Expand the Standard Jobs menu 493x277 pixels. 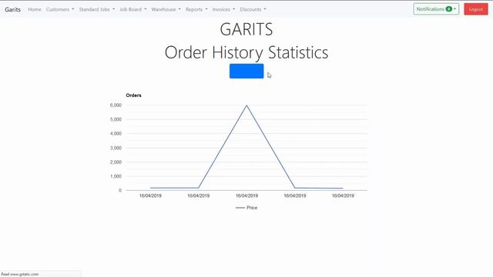pos(97,9)
